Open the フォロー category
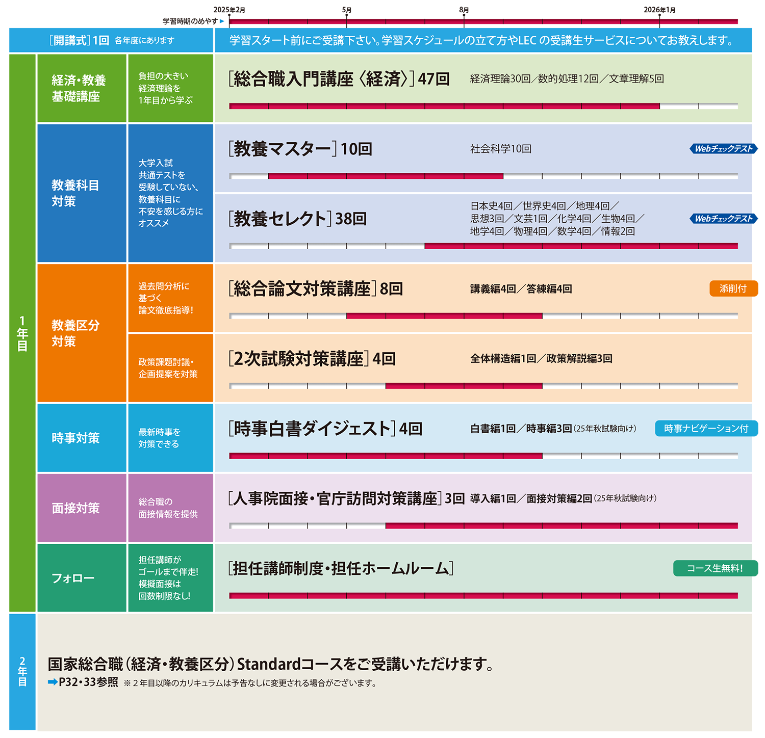Viewport: 765px width, 738px height. 82,577
